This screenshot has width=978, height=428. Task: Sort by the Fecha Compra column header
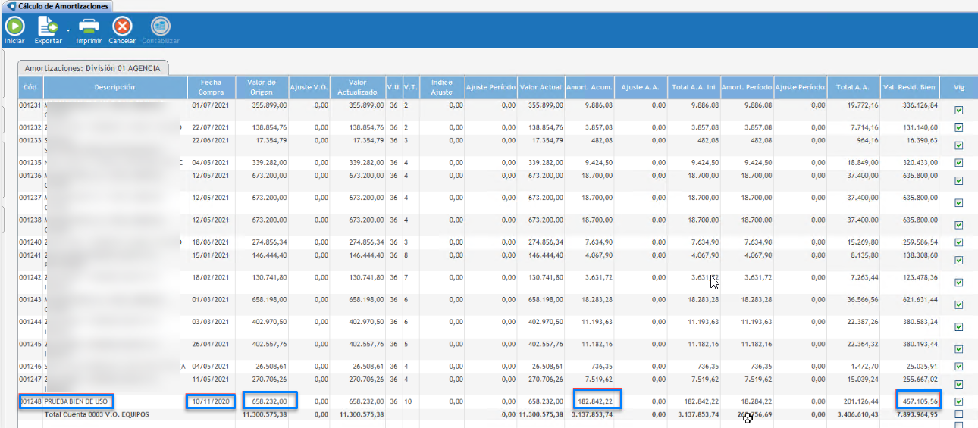click(211, 87)
